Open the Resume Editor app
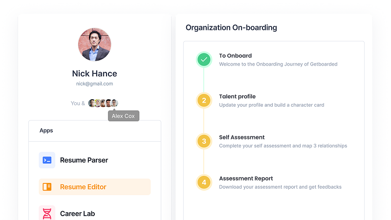 (95, 187)
